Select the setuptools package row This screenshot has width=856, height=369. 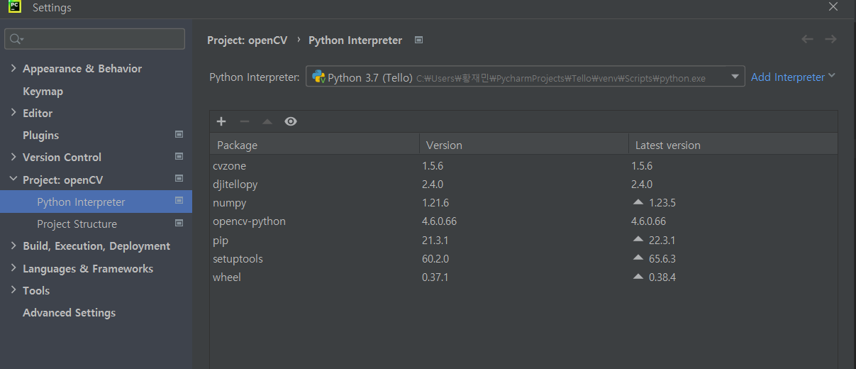(523, 258)
